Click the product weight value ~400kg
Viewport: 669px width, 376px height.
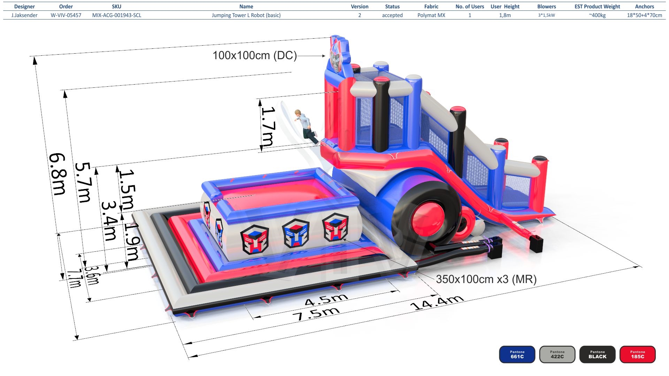[597, 15]
